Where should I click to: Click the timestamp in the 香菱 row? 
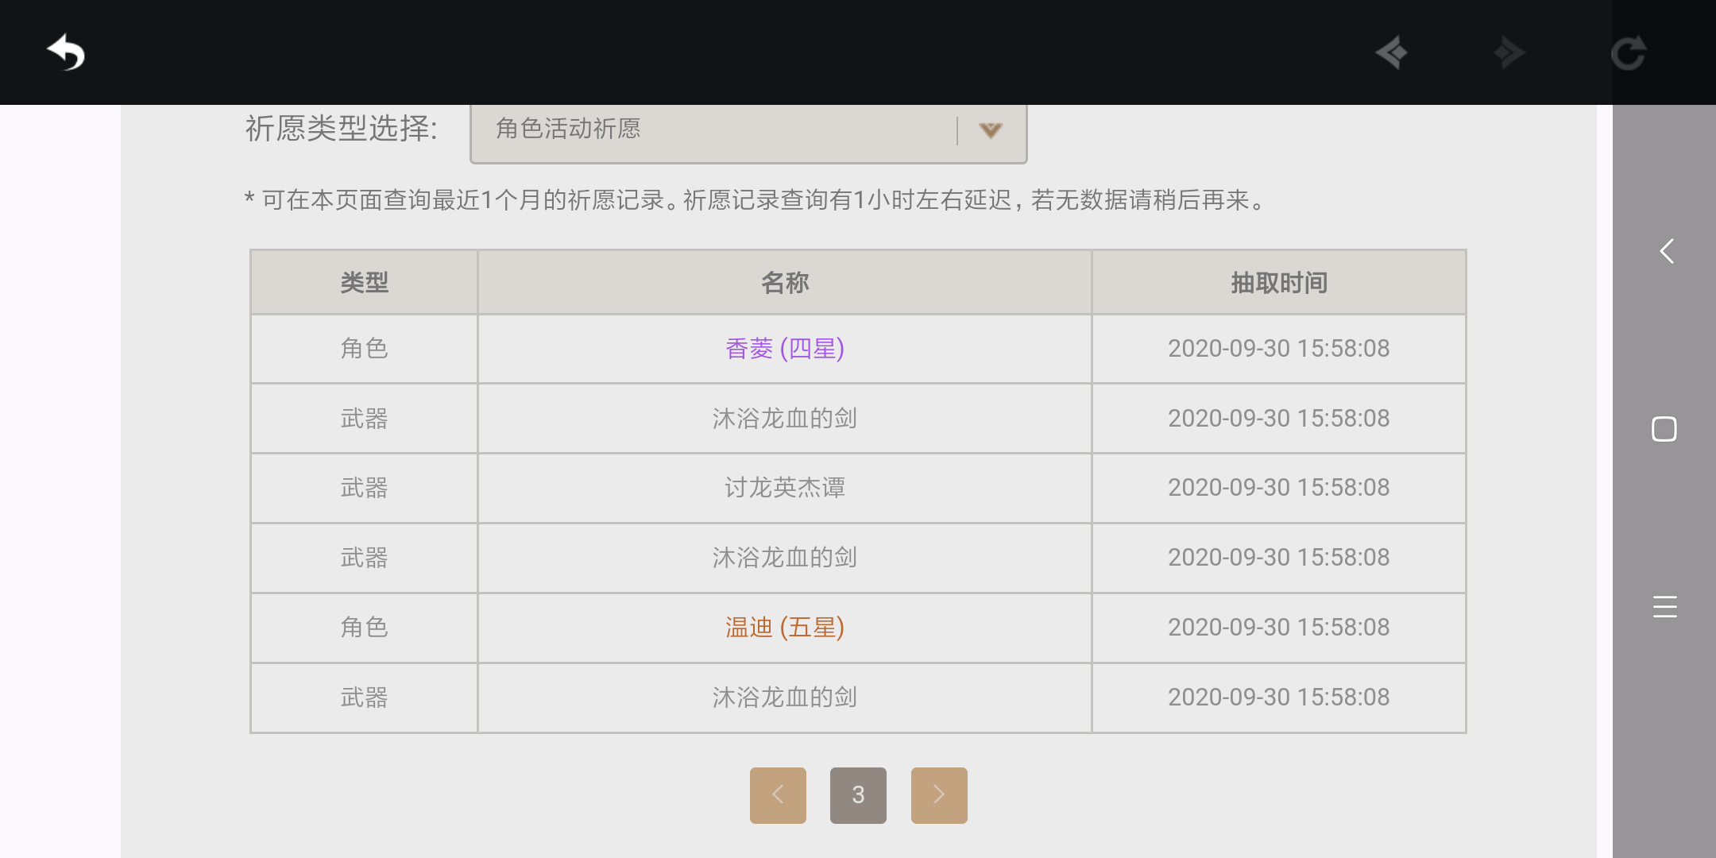[x=1279, y=349]
